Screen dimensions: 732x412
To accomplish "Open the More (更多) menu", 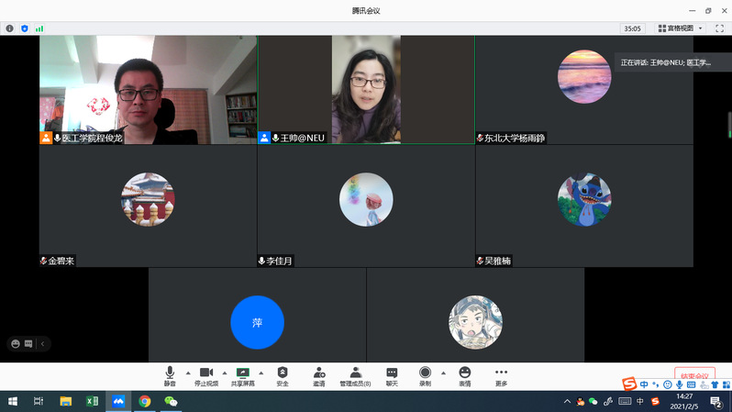I will click(501, 376).
